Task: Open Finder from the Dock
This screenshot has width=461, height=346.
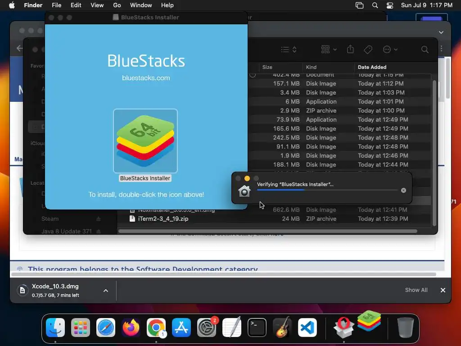Action: [x=55, y=328]
